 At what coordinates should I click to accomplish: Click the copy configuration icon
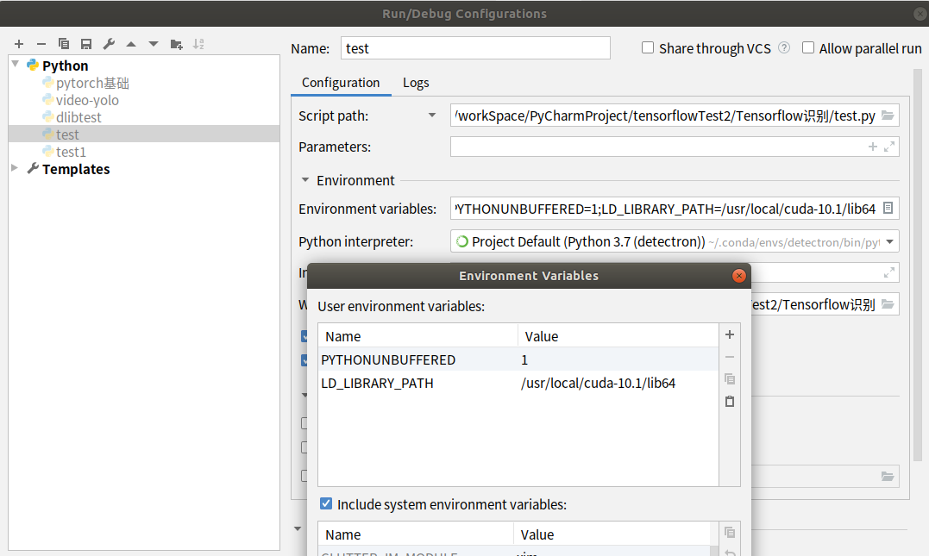click(64, 44)
